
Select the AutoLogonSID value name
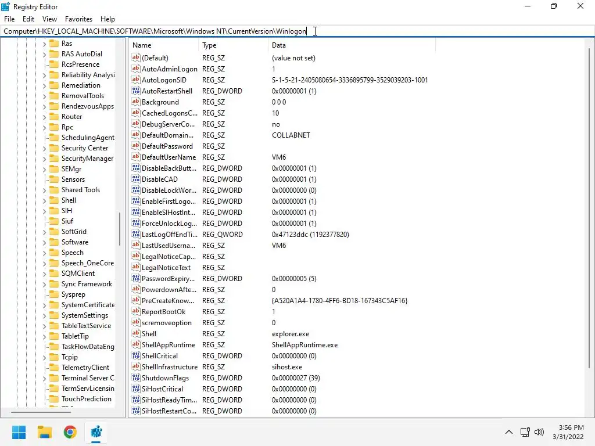[164, 80]
